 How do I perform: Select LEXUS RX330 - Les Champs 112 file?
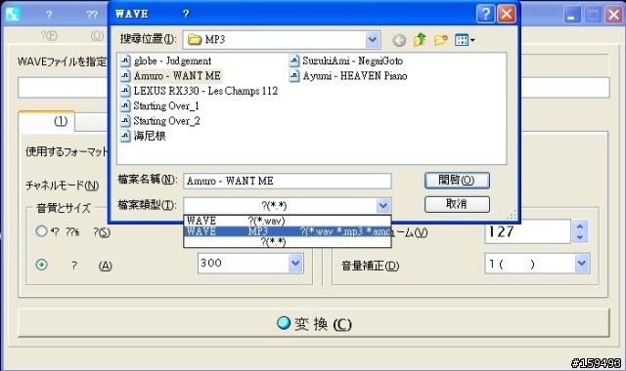pyautogui.click(x=200, y=91)
